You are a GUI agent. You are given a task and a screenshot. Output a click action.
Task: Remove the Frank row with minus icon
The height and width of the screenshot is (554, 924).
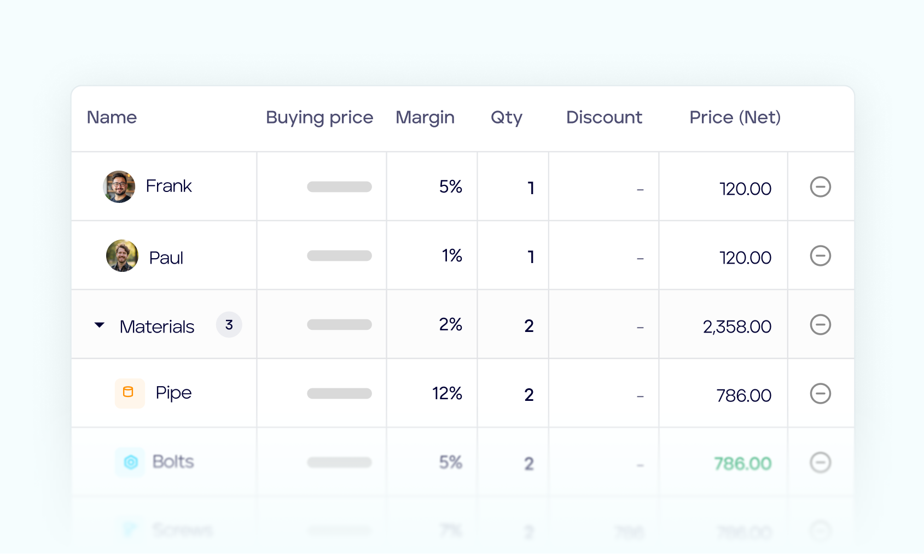click(x=820, y=187)
